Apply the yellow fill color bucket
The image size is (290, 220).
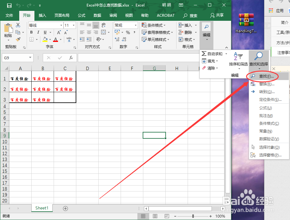click(45, 39)
